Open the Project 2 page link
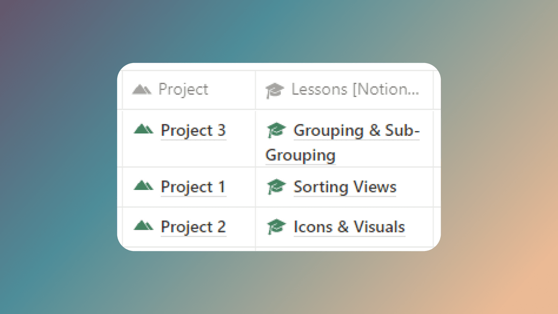The image size is (558, 314). point(193,227)
